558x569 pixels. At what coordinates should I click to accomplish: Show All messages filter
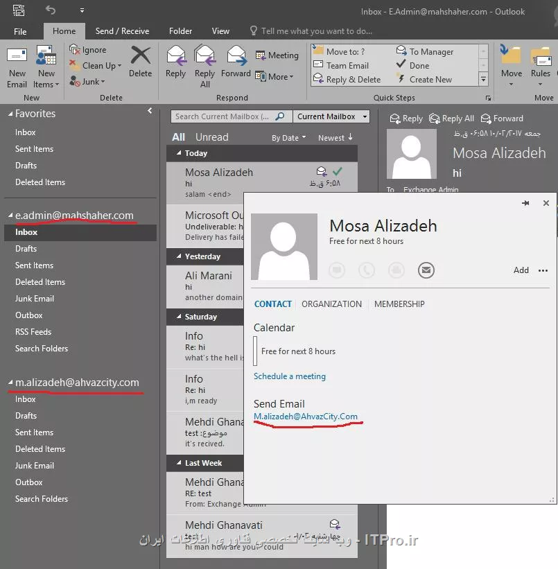pyautogui.click(x=178, y=137)
